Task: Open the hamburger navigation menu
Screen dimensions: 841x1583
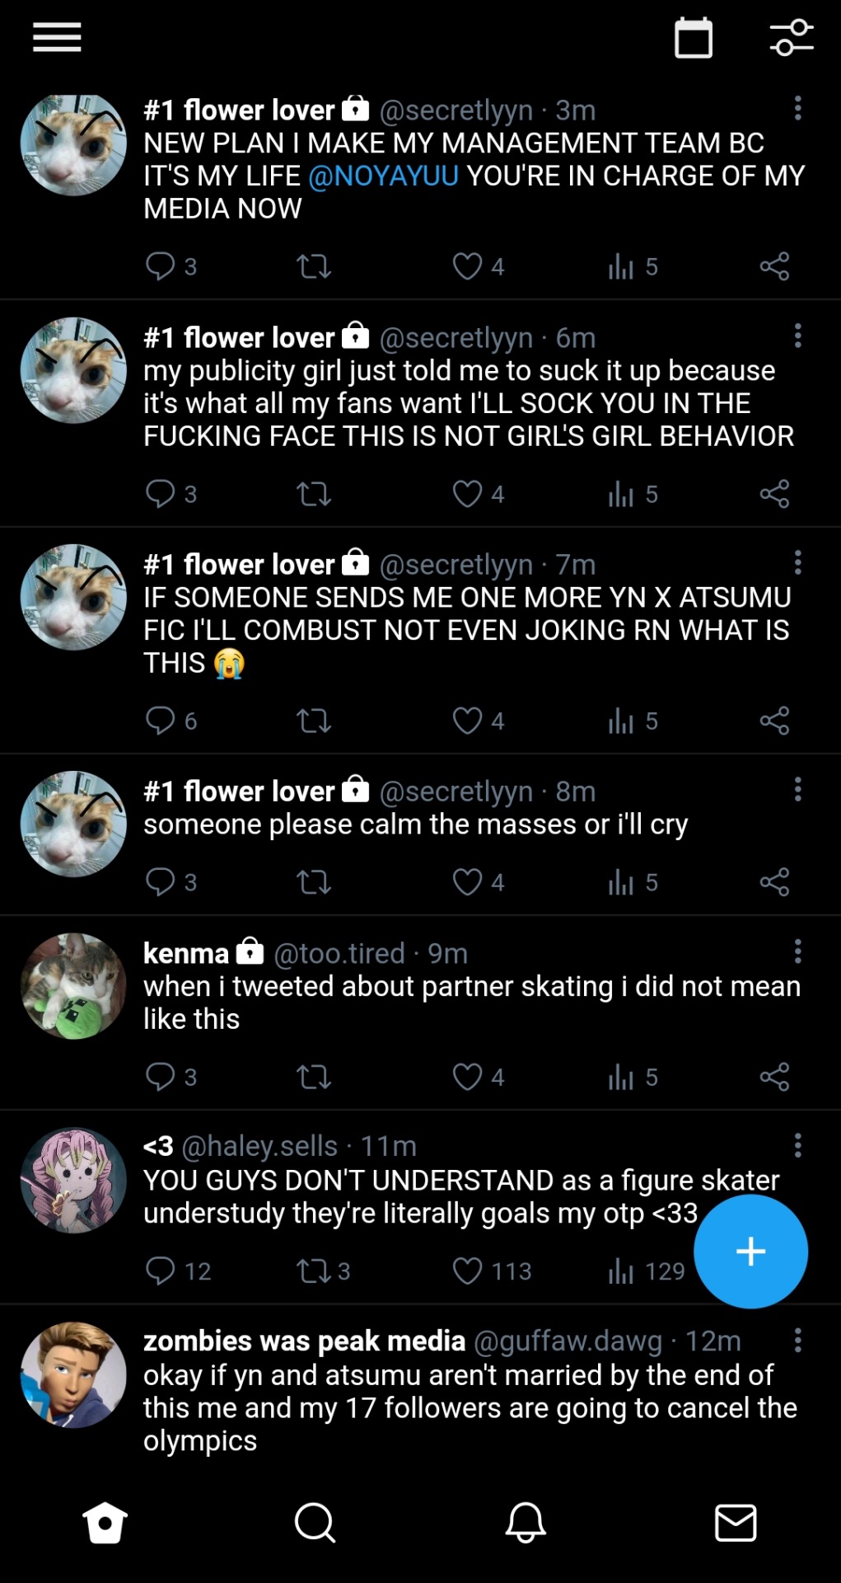Action: (57, 38)
